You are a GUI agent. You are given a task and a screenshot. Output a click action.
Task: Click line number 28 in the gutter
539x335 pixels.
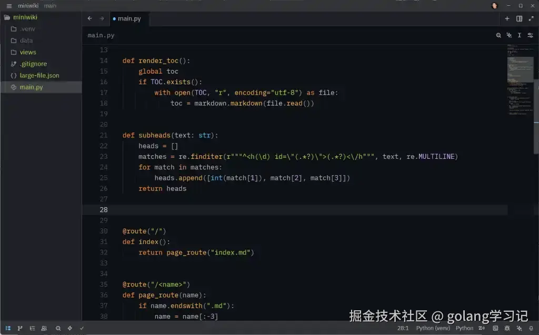point(104,210)
